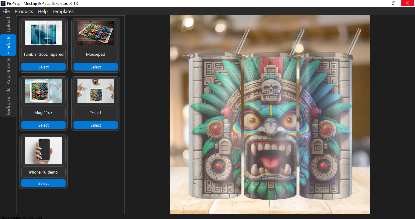Open the File menu

tap(6, 12)
